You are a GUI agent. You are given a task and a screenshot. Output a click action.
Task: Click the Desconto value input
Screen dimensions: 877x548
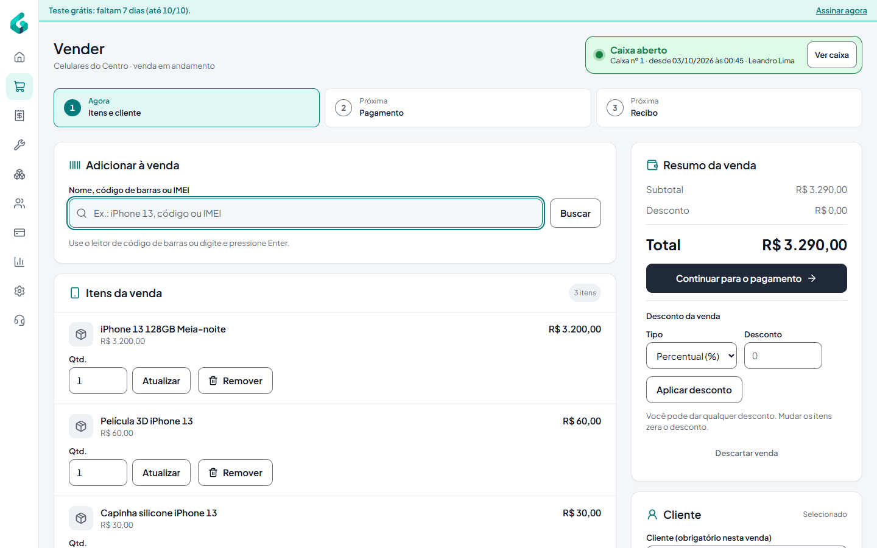[783, 356]
